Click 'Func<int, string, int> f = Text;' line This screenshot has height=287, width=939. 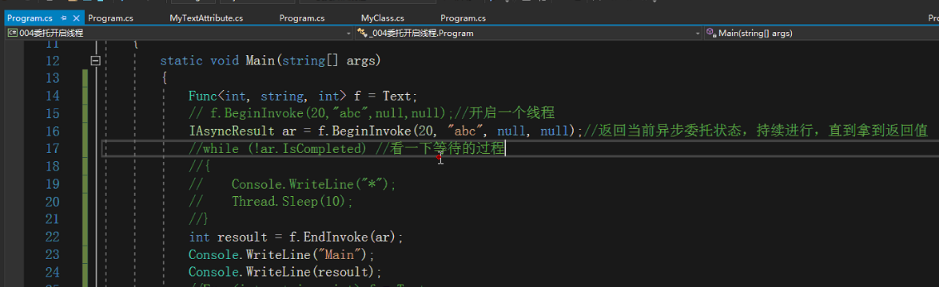click(303, 96)
